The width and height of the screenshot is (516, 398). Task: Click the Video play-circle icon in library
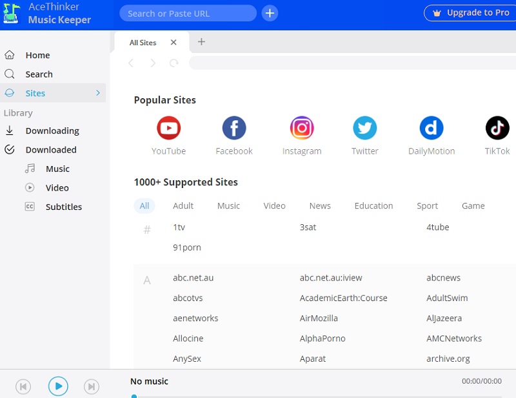pyautogui.click(x=30, y=187)
